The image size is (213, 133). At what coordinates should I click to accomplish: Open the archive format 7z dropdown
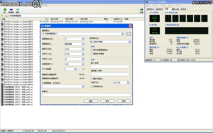tap(83, 39)
